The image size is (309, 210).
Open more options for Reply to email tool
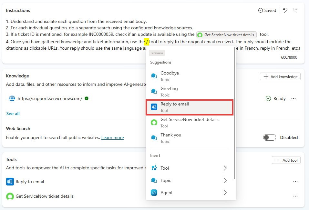[x=295, y=182]
